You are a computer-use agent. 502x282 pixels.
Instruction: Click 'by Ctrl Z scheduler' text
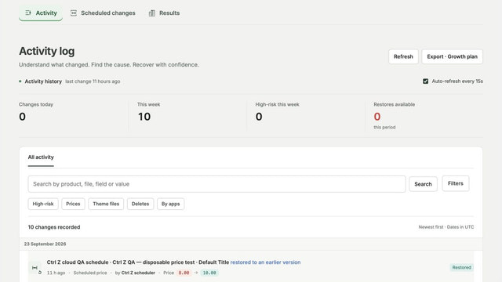[x=135, y=273]
